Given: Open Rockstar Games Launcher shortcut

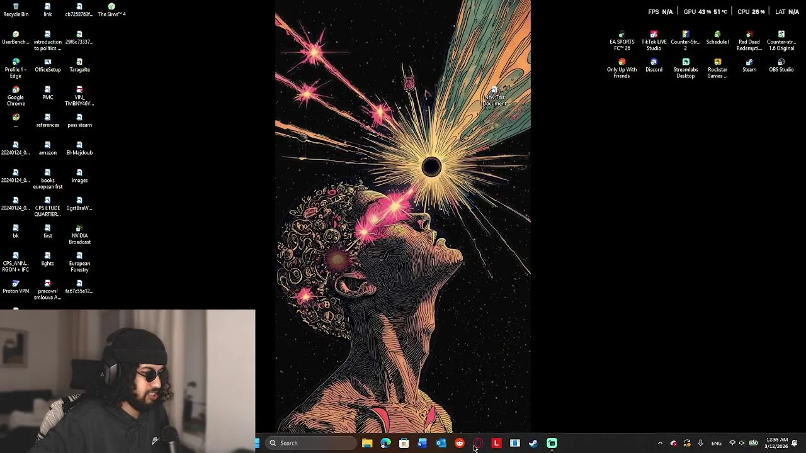Looking at the screenshot, I should click(717, 68).
